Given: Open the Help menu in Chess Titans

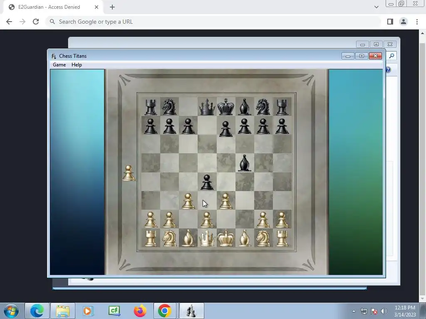Looking at the screenshot, I should 77,65.
